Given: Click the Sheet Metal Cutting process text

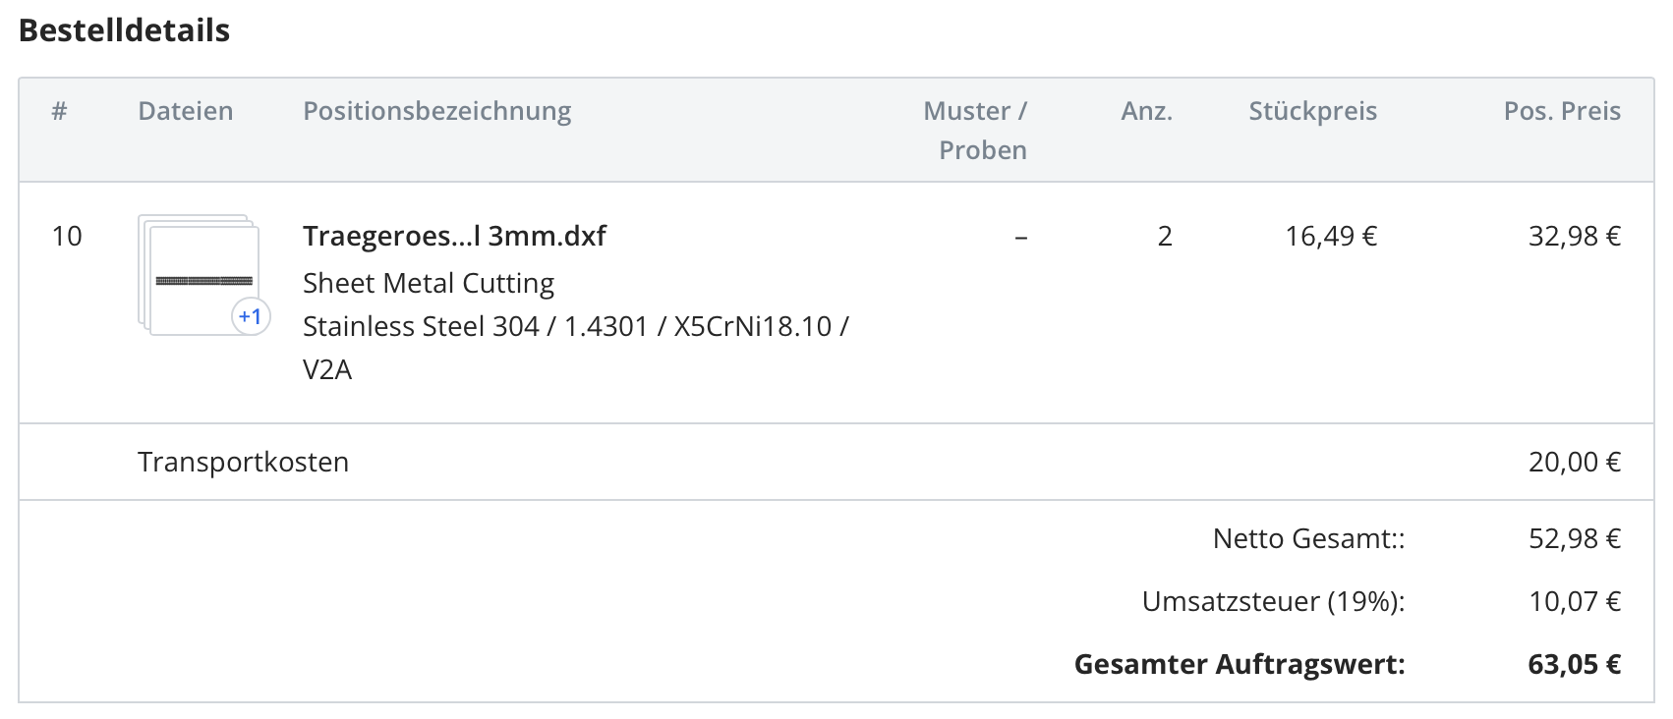Looking at the screenshot, I should click(429, 283).
